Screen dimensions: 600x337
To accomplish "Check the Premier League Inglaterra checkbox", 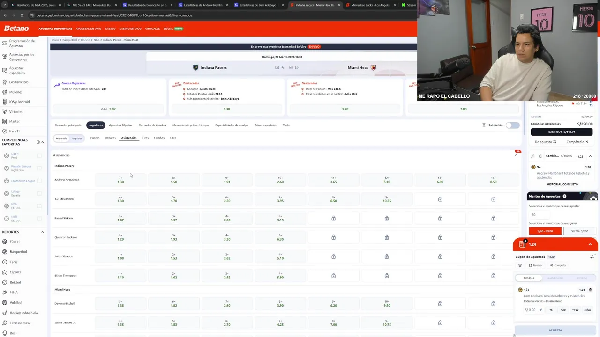I will pyautogui.click(x=39, y=168).
